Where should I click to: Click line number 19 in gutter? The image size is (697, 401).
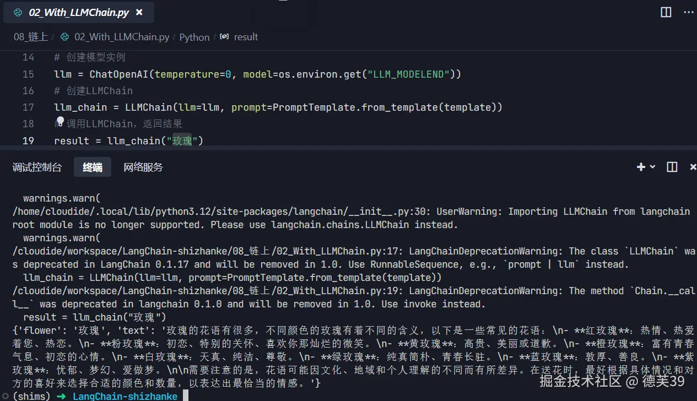tap(28, 140)
